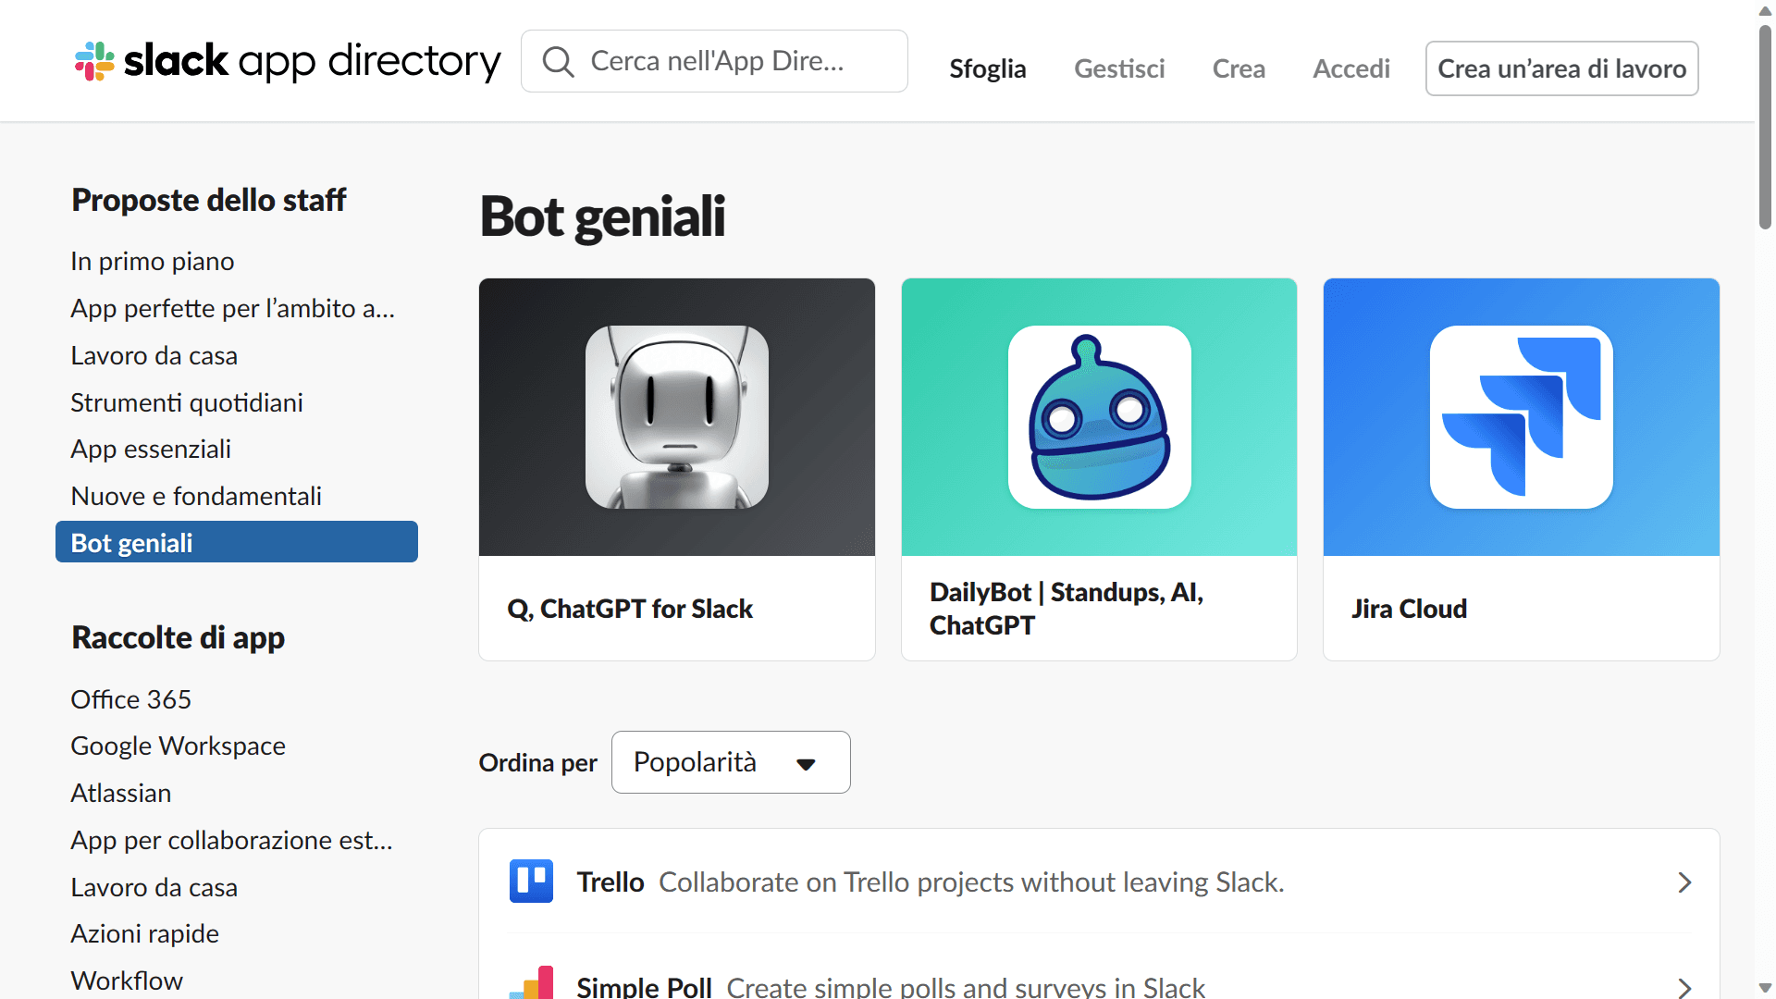
Task: Select the Bot geniali sidebar category
Action: point(237,541)
